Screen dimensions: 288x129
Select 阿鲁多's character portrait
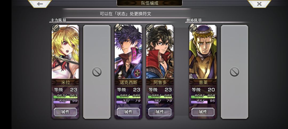160,52
